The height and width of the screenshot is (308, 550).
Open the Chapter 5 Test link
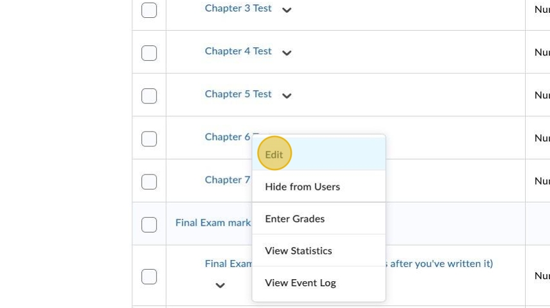[238, 94]
